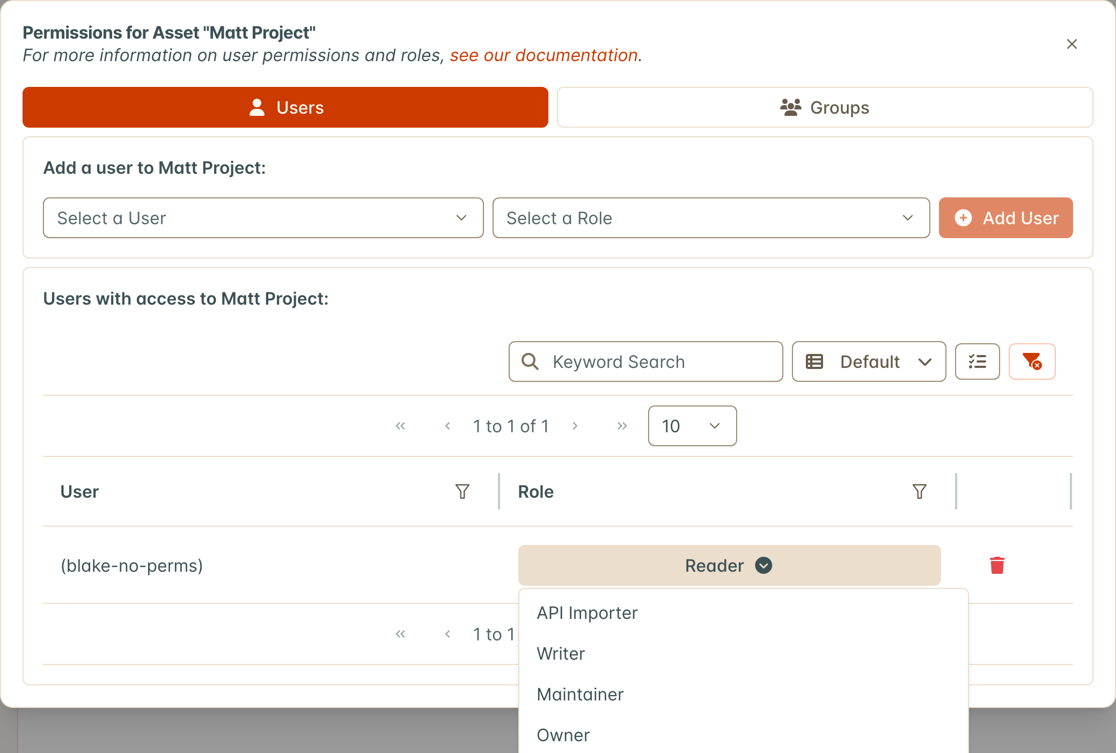
Task: Open the Select a Role dropdown
Action: 711,218
